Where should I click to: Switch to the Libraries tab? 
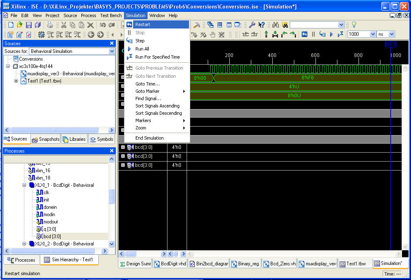[74, 139]
